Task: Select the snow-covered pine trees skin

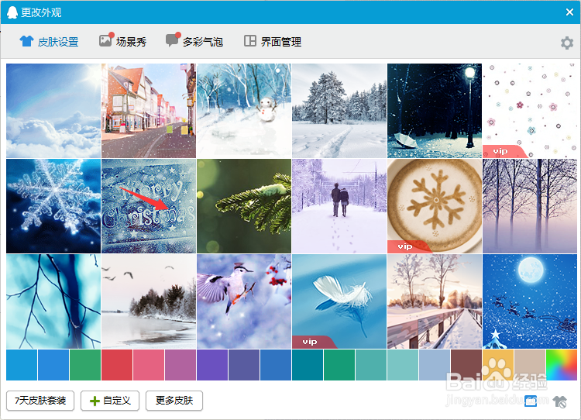Action: 339,111
